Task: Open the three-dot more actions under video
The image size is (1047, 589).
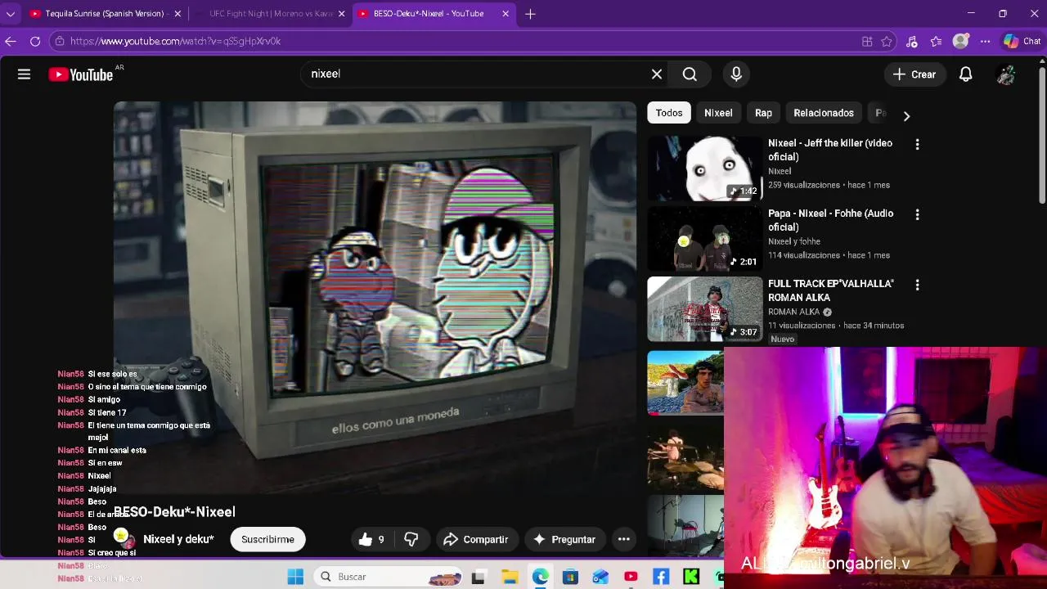Action: (623, 539)
